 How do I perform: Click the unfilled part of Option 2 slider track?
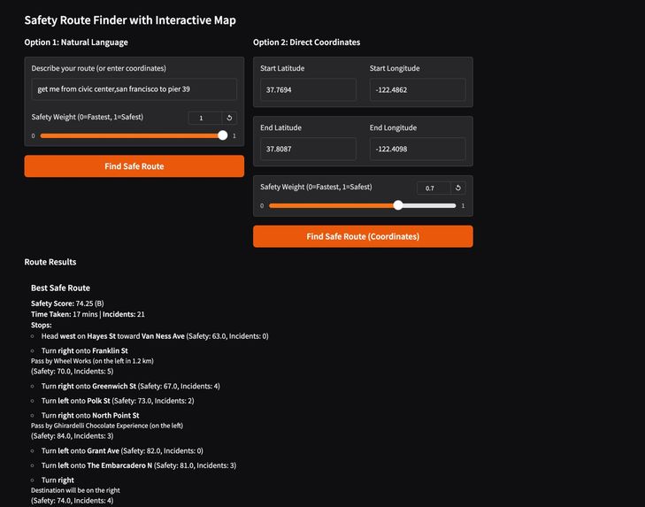pos(429,205)
